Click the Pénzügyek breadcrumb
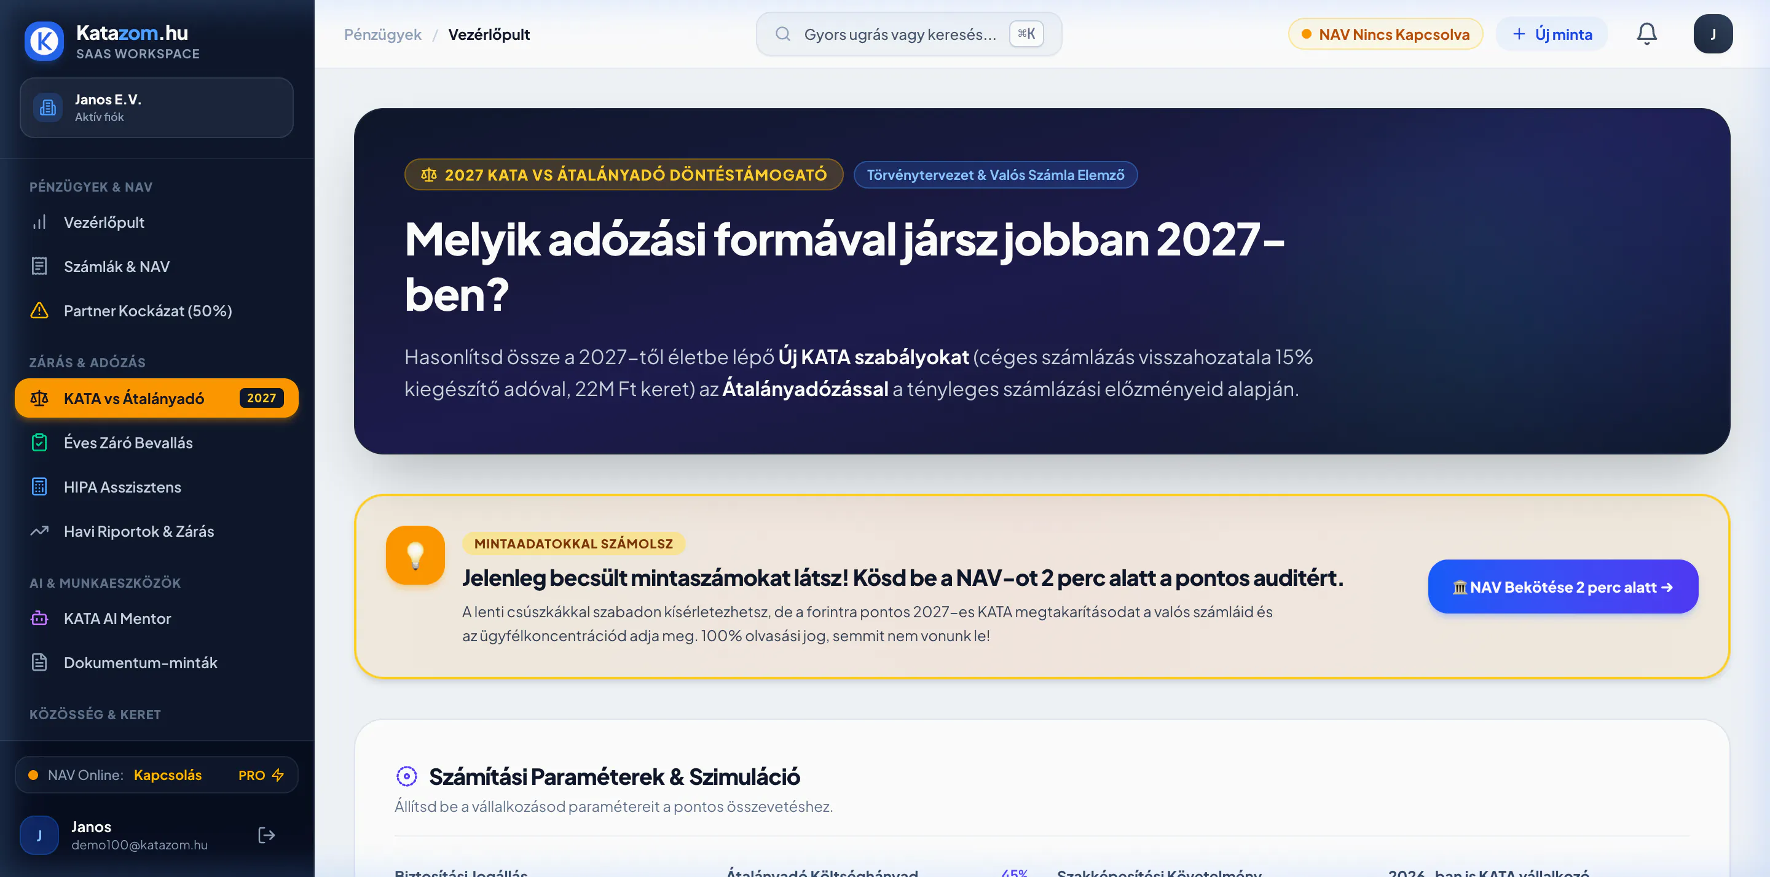Viewport: 1770px width, 877px height. click(383, 34)
